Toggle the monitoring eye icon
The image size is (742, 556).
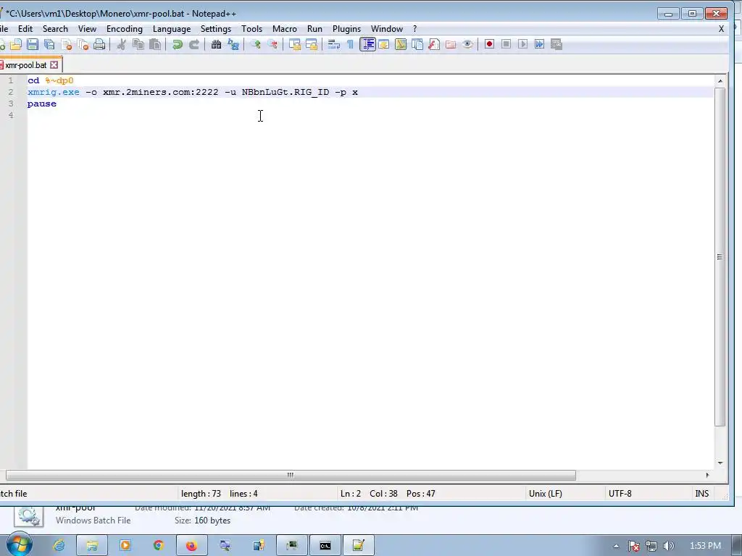pos(467,44)
